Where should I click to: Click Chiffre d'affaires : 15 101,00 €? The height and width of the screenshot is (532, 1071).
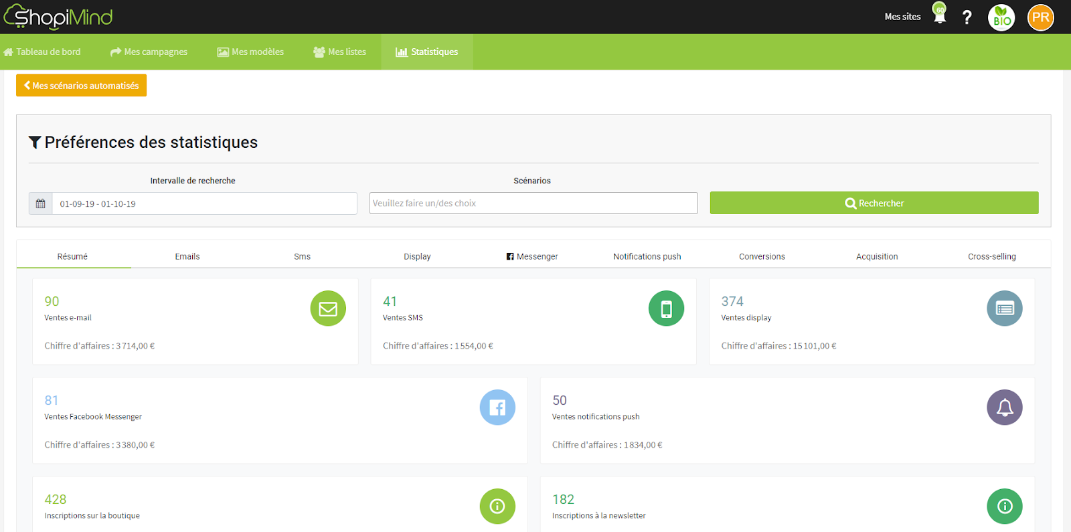point(778,346)
